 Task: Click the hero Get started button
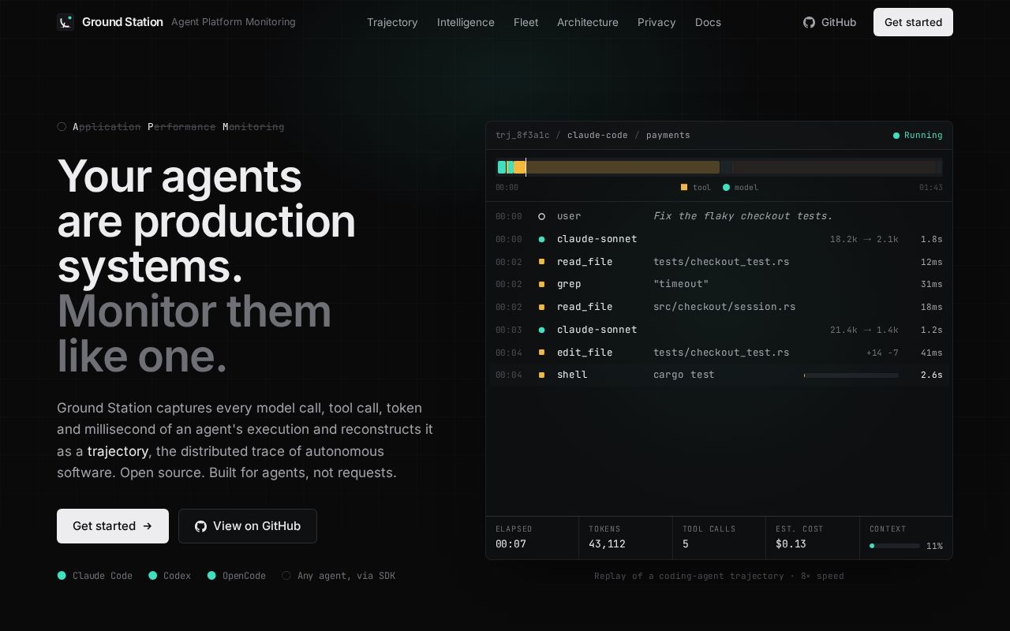(x=113, y=526)
